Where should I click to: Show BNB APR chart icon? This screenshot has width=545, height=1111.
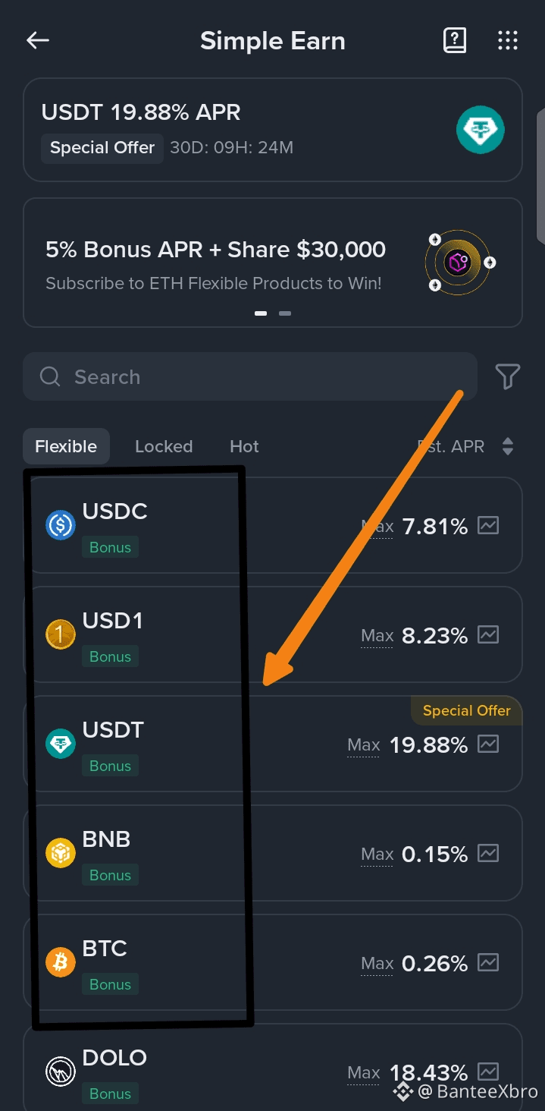click(488, 854)
